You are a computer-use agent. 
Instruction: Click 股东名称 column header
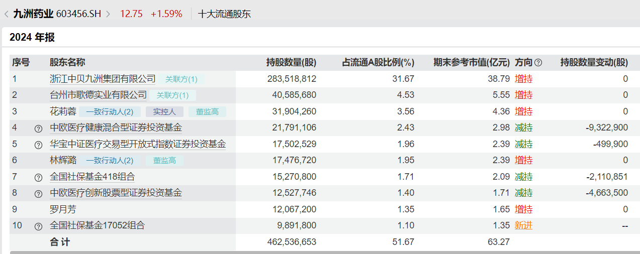(x=67, y=62)
